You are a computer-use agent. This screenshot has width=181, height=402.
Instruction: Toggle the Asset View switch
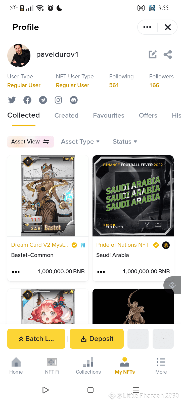30,142
